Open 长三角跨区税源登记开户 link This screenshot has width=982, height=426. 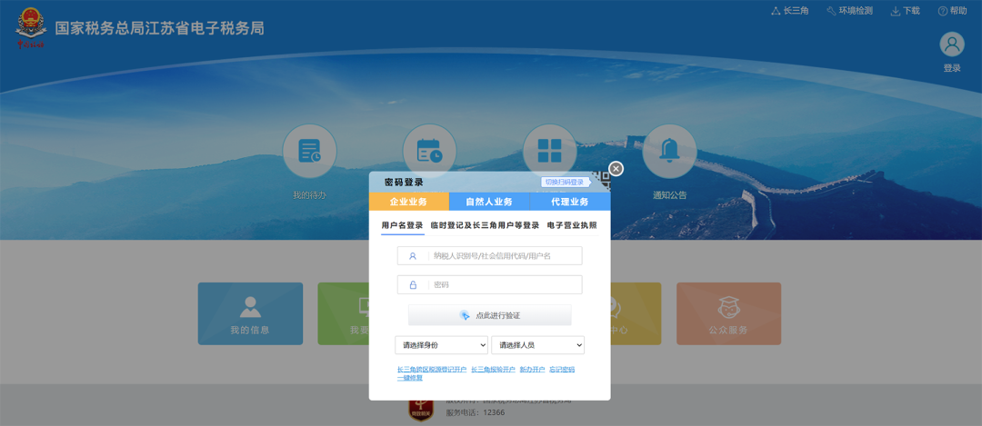click(432, 370)
